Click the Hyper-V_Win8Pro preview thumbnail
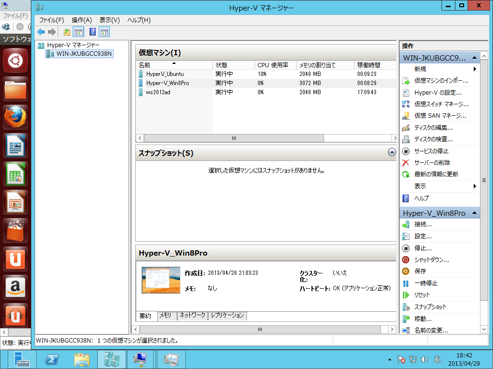This screenshot has height=369, width=493. tap(161, 280)
